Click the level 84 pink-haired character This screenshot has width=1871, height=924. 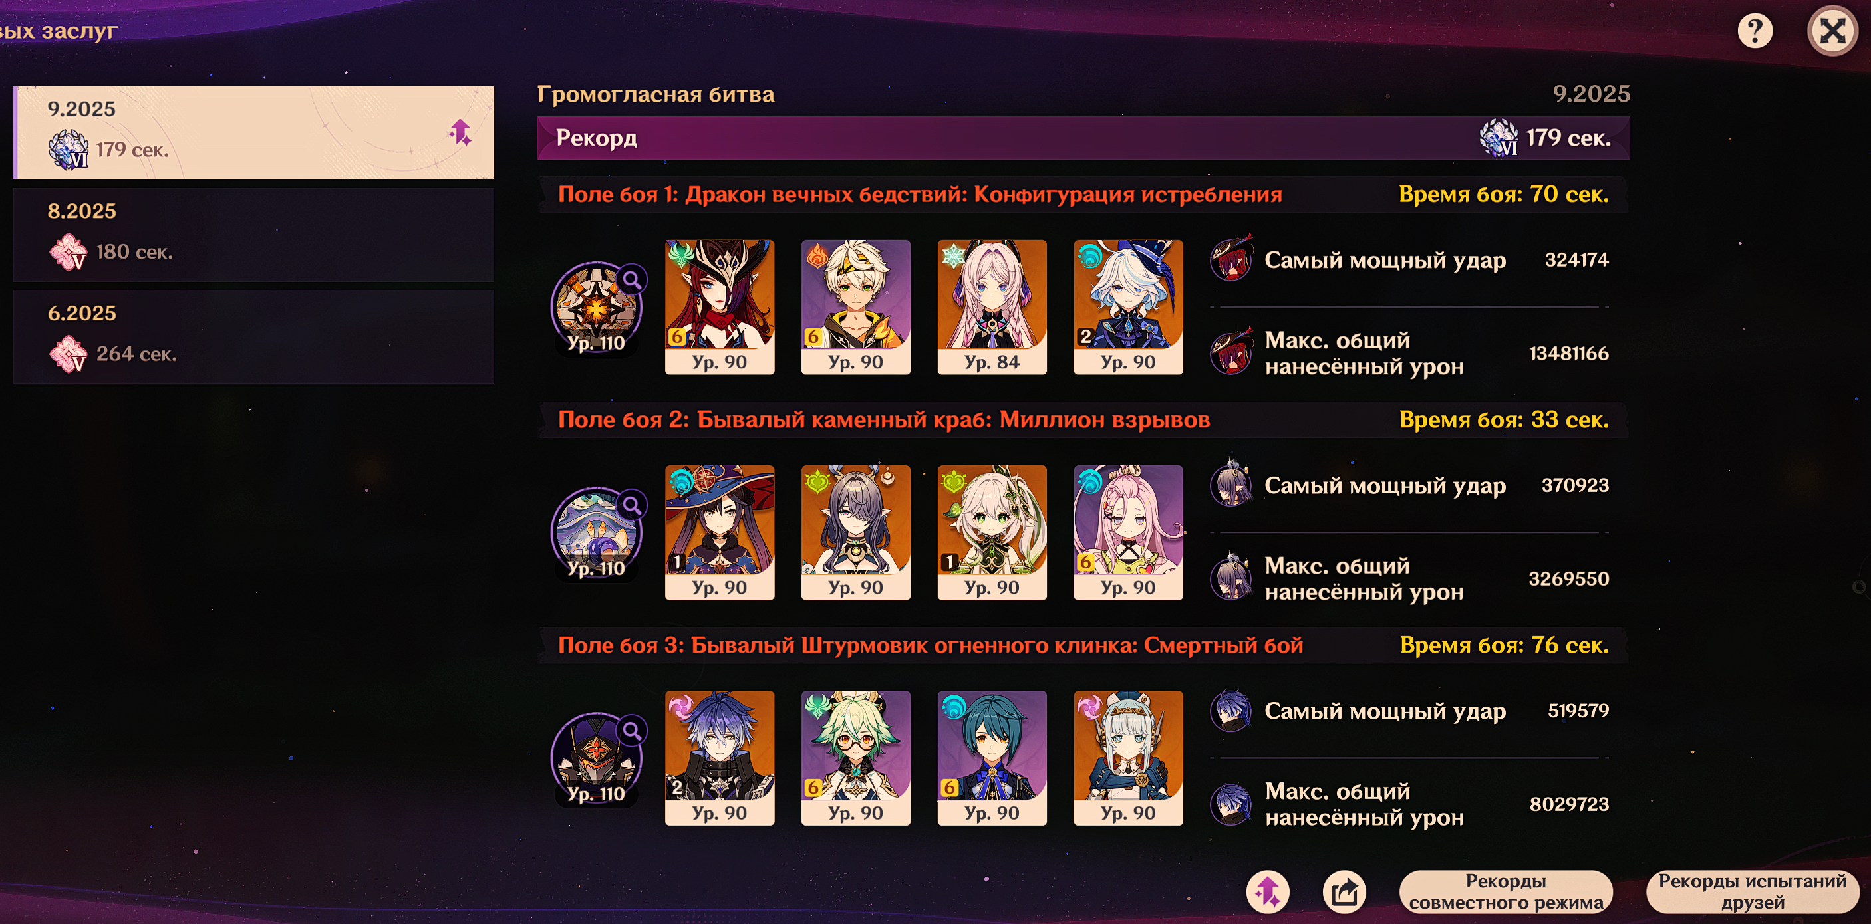[992, 307]
